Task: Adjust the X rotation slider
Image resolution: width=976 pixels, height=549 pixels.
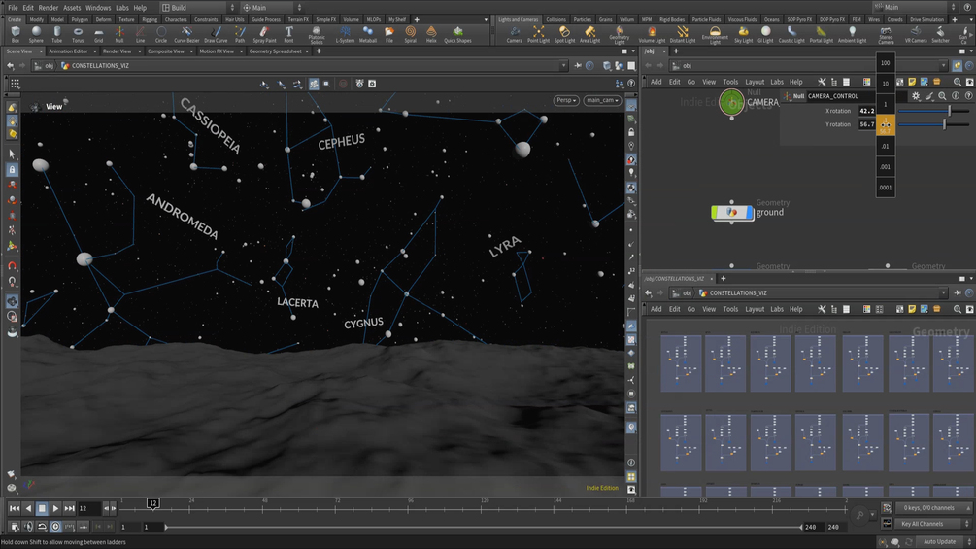Action: (933, 110)
